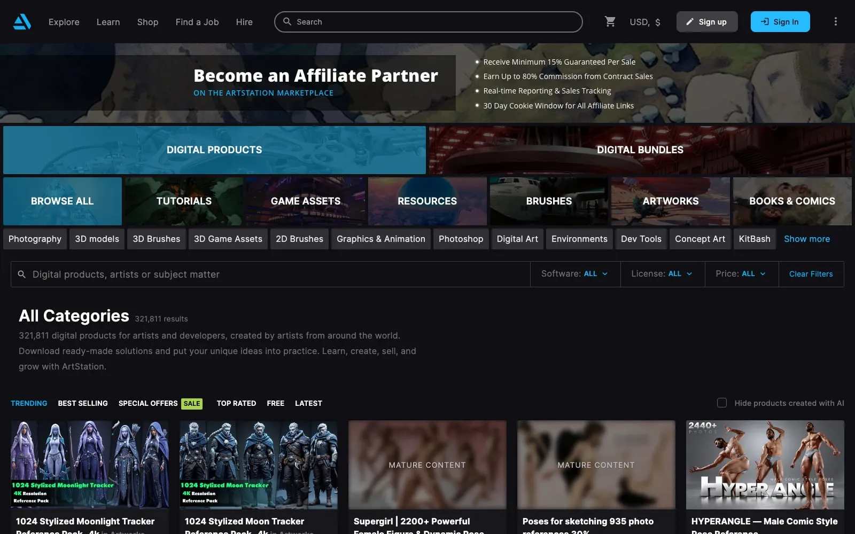
Task: Open the shopping cart
Action: 610,21
